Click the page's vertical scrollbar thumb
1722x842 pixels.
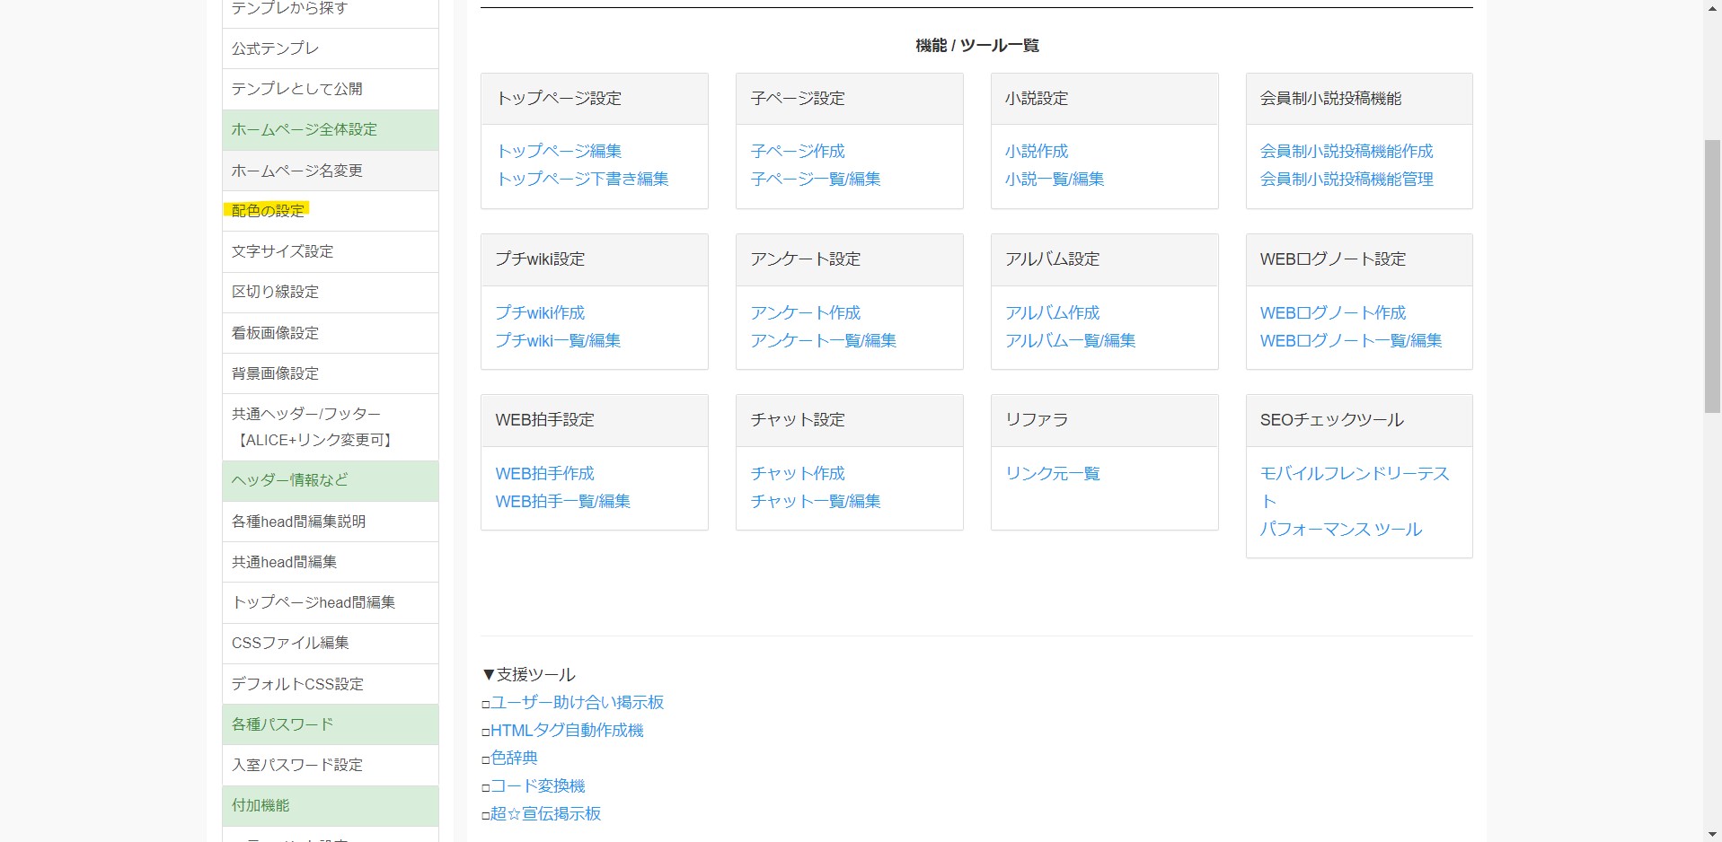pos(1712,276)
